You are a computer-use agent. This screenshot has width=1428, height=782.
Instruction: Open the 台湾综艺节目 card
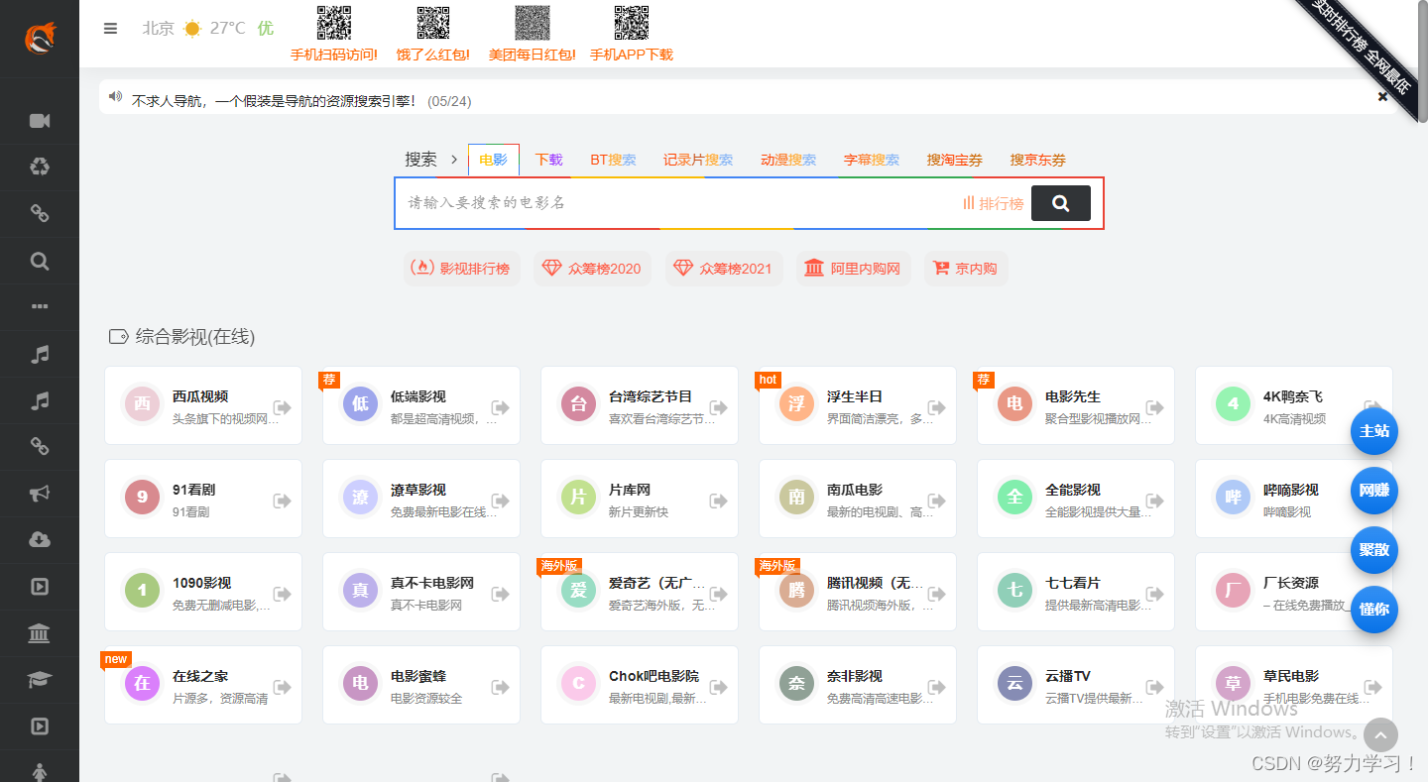(640, 405)
